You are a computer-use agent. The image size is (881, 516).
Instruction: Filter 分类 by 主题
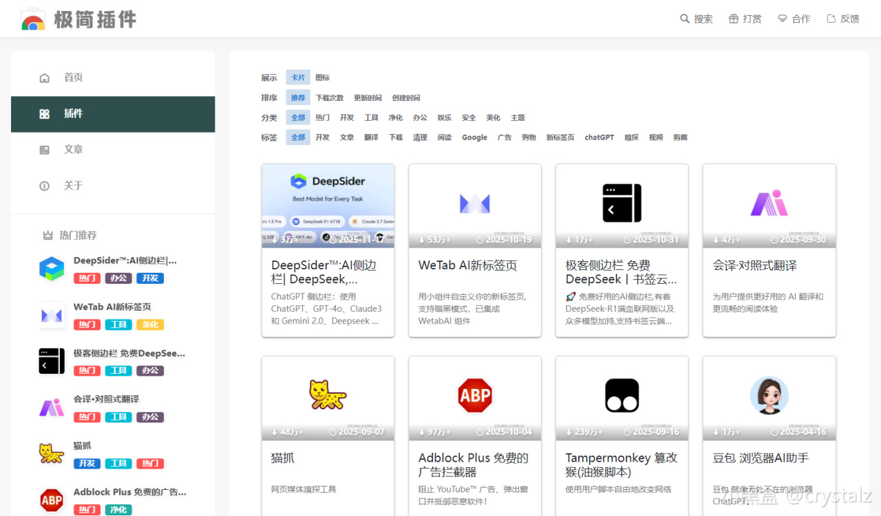[518, 117]
